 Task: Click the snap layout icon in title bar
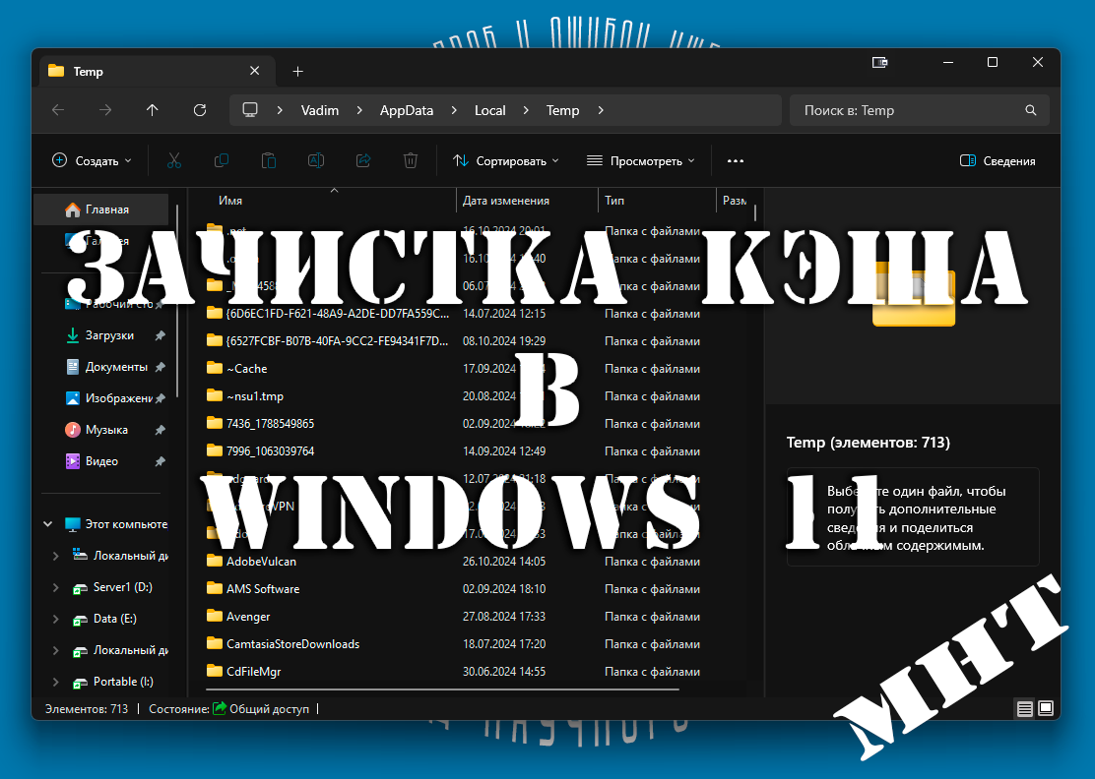[880, 63]
